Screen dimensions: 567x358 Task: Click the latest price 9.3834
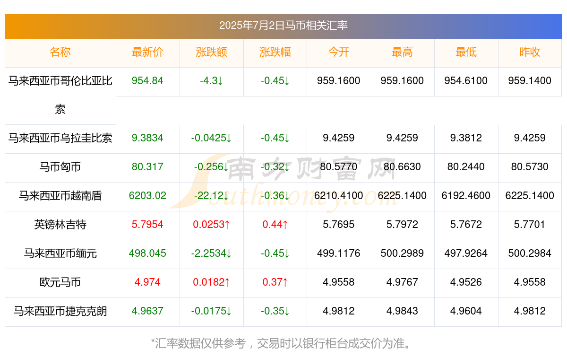[147, 138]
